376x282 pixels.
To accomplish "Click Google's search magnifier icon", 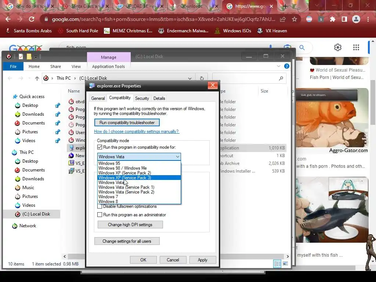I will [x=302, y=47].
